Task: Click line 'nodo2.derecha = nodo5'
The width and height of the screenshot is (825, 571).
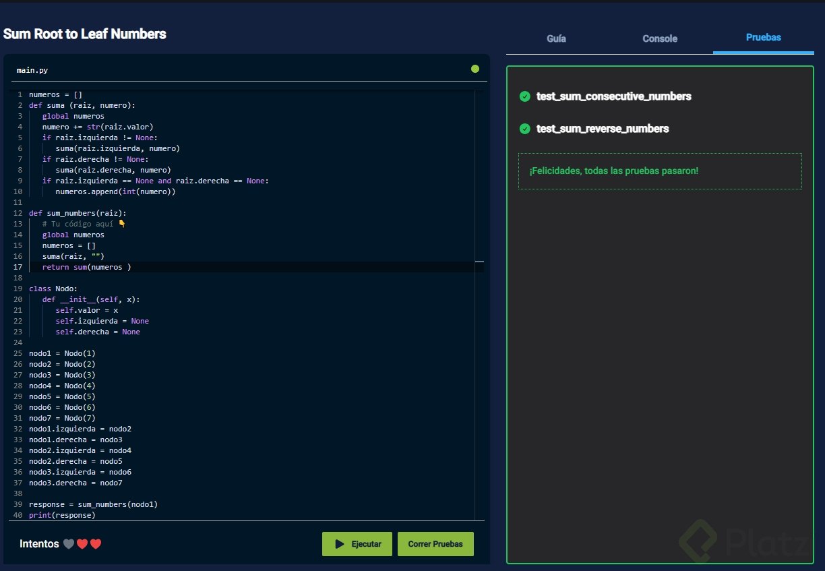Action: [x=75, y=461]
